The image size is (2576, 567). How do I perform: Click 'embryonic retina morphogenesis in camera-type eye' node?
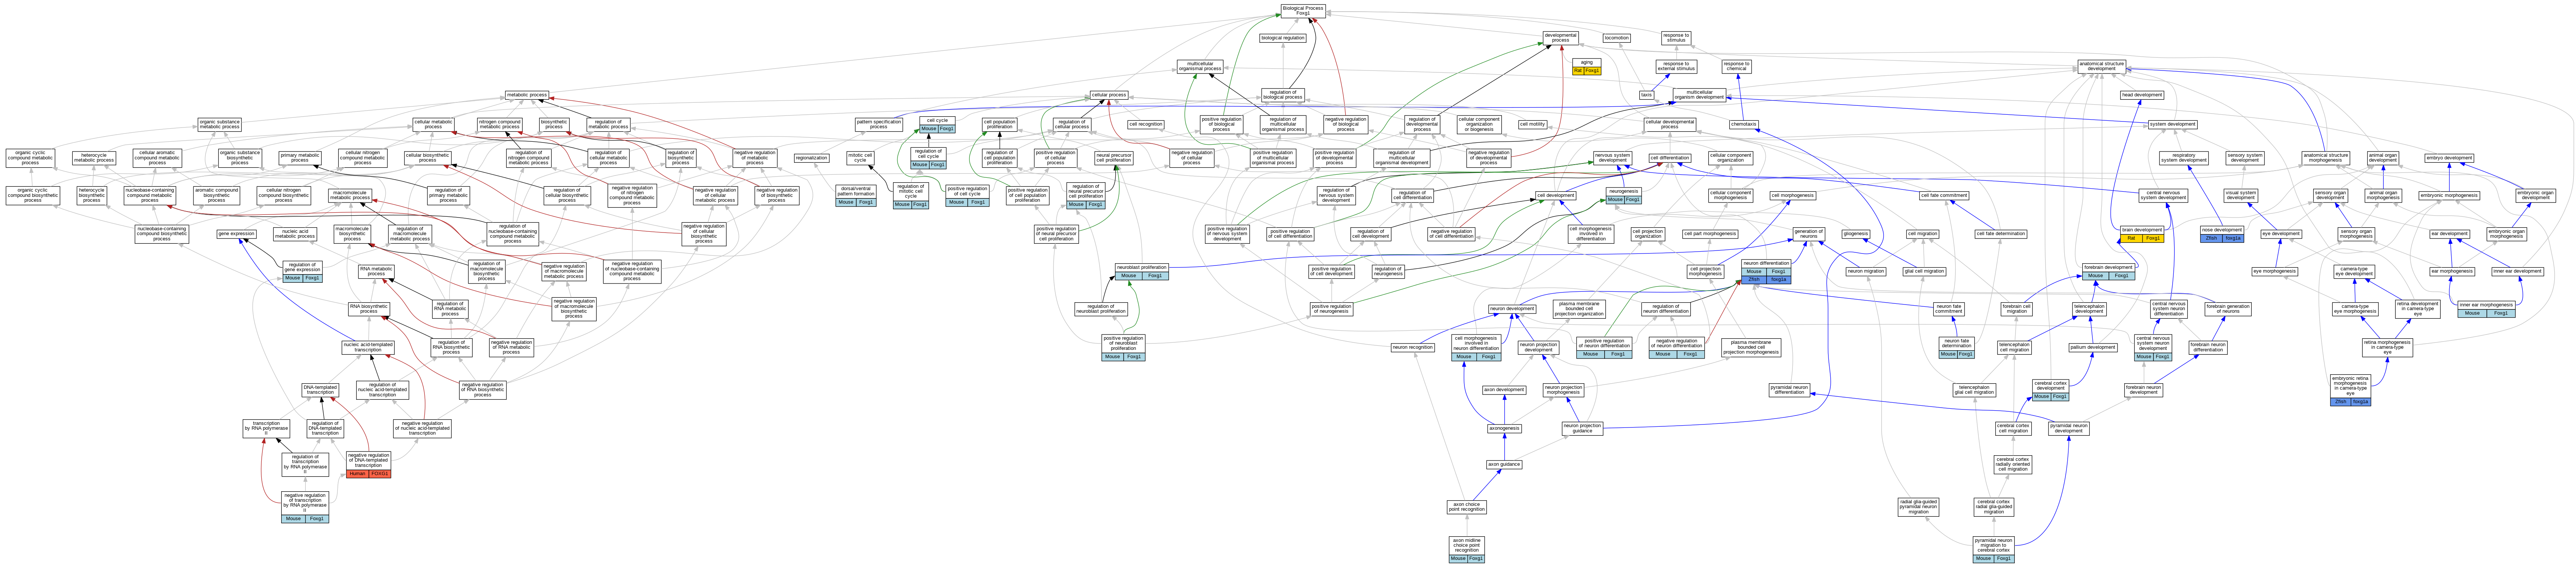(x=2350, y=386)
